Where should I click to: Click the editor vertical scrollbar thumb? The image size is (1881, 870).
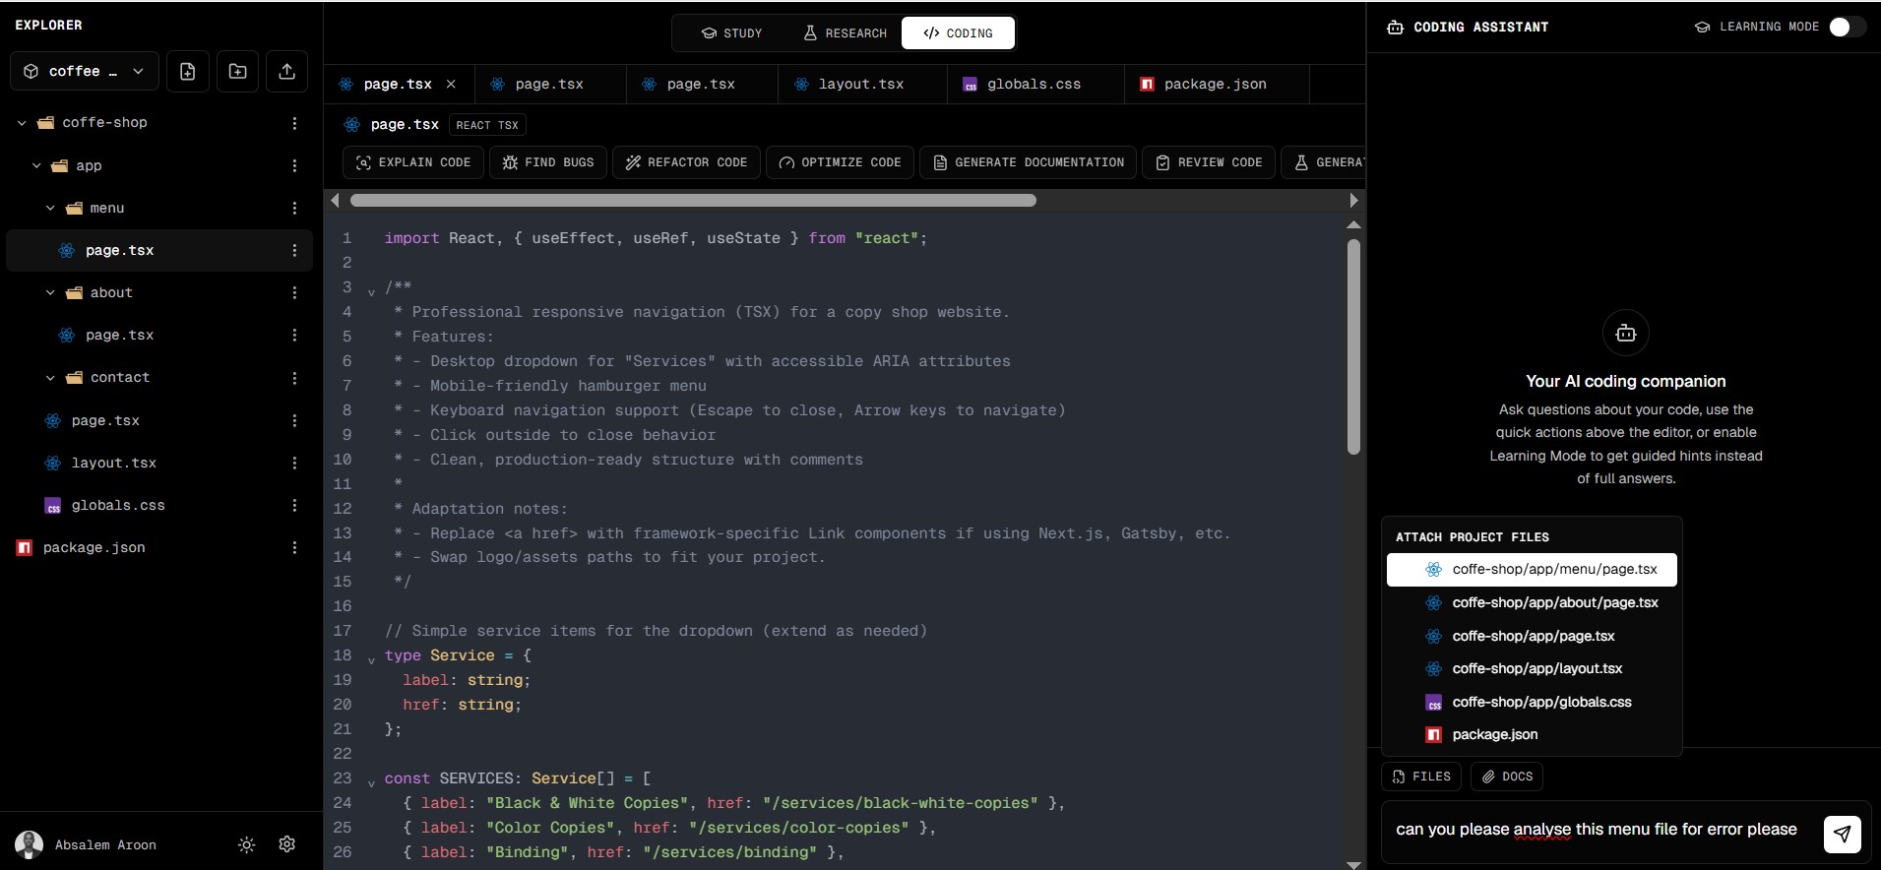[1353, 346]
